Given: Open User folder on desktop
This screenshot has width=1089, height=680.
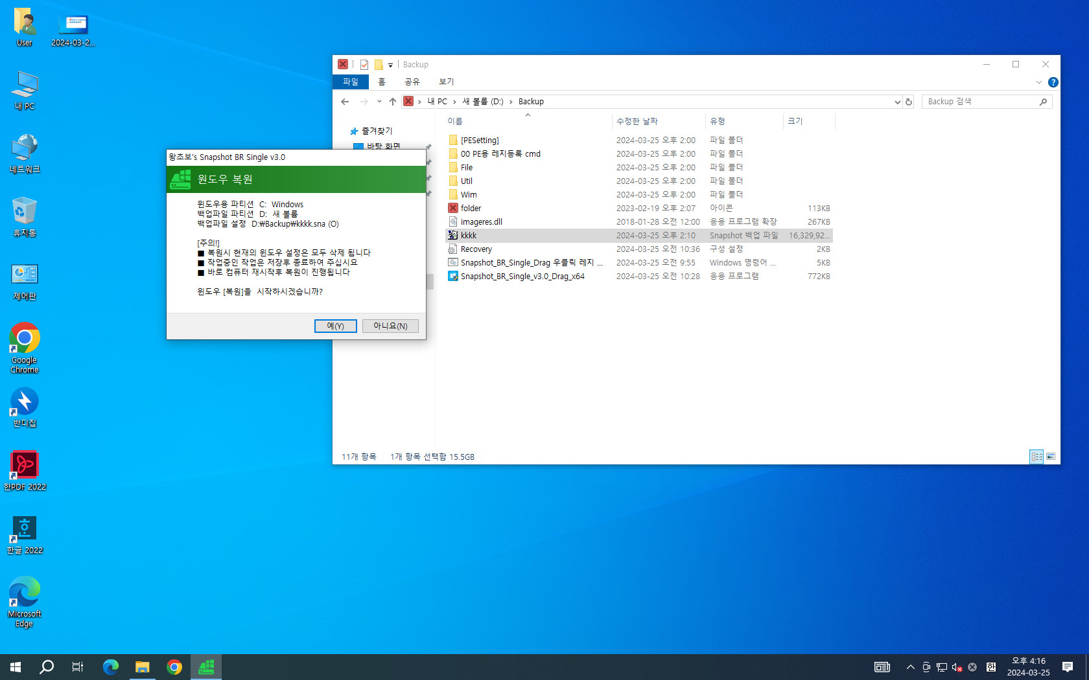Looking at the screenshot, I should pyautogui.click(x=25, y=27).
